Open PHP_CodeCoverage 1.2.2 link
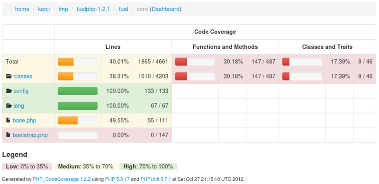Viewport: 379px width, 184px height. point(62,179)
